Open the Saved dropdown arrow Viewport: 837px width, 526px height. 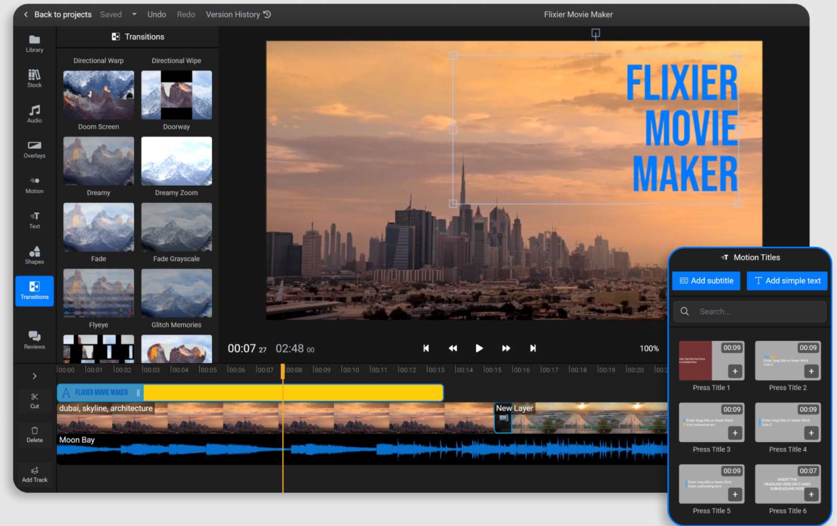click(x=134, y=15)
